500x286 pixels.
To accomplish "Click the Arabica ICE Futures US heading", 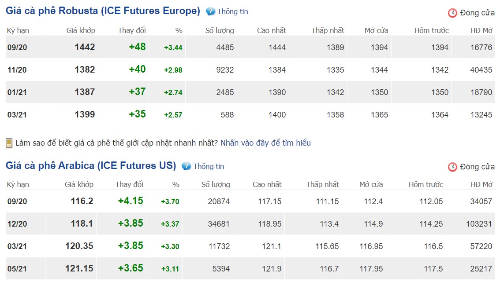I will pos(91,166).
